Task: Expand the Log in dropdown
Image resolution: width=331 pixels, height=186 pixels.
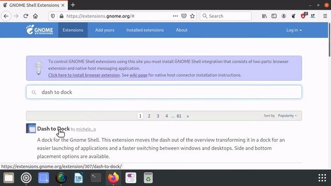Action: click(294, 30)
